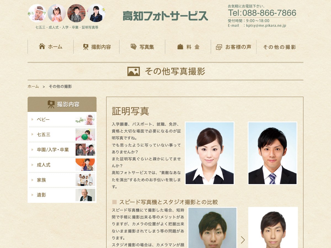Click the ホーム breadcrumb link
Screen dimensions: 331x248
click(x=33, y=86)
